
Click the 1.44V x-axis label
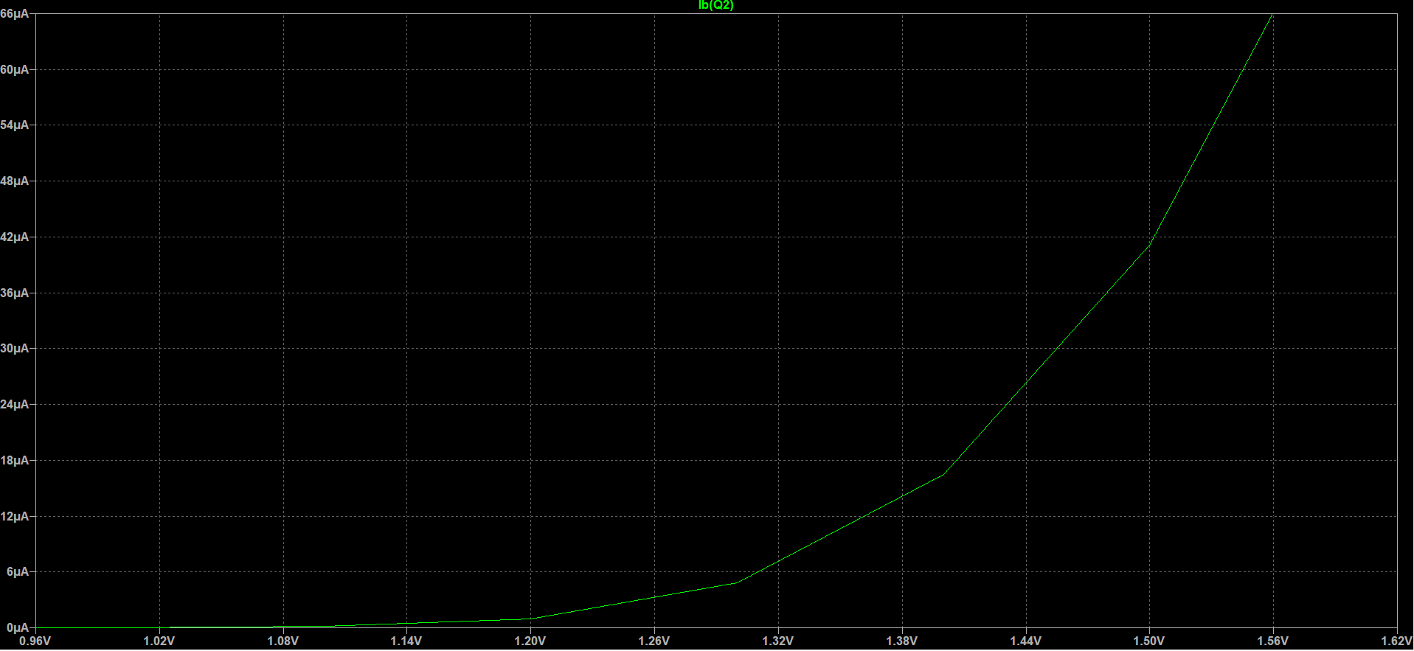(1026, 641)
